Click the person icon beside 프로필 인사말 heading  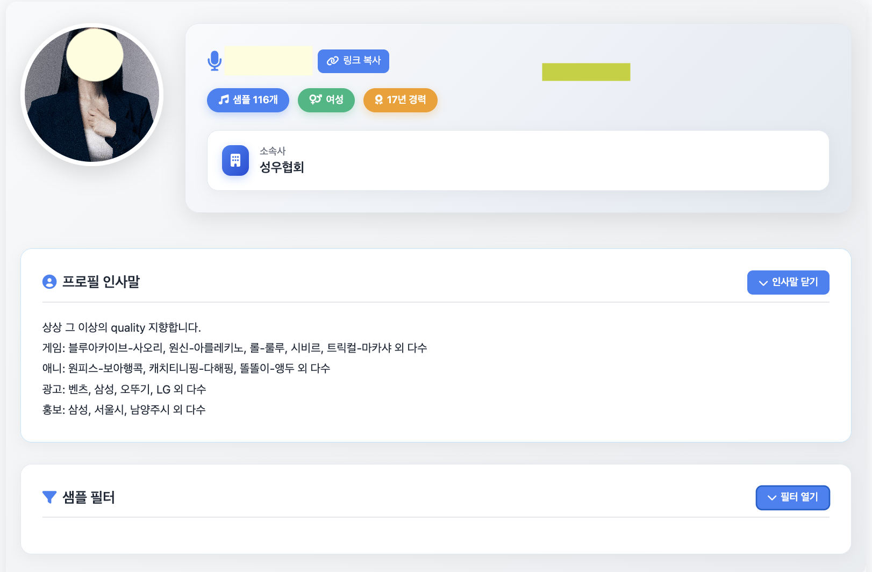(49, 282)
